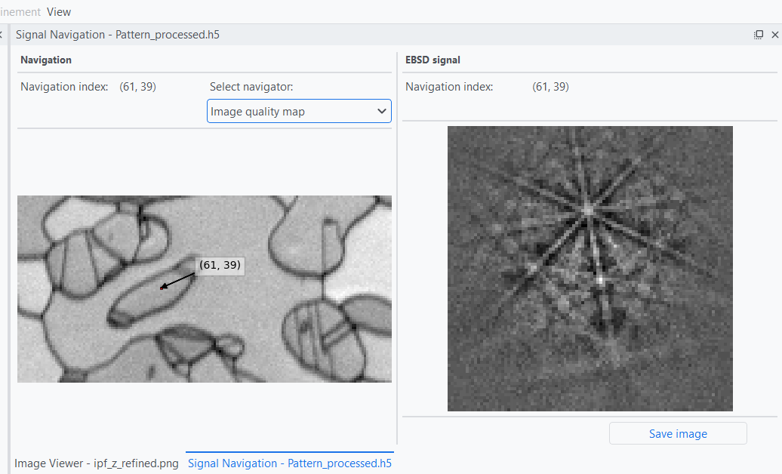
Task: Float the Signal Navigation dock panel
Action: pos(759,35)
